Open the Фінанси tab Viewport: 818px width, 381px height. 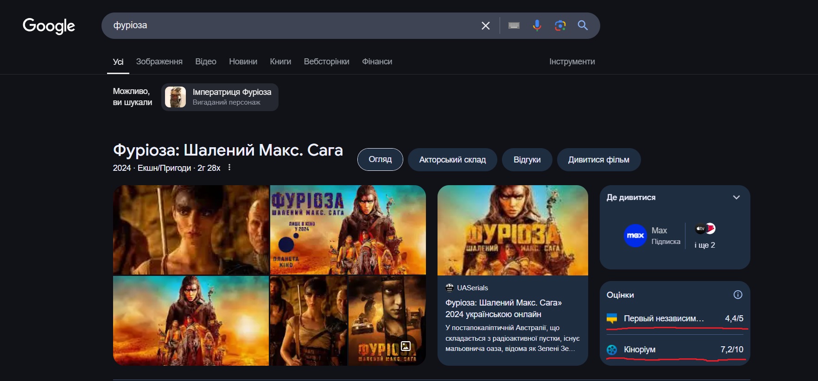(x=377, y=62)
